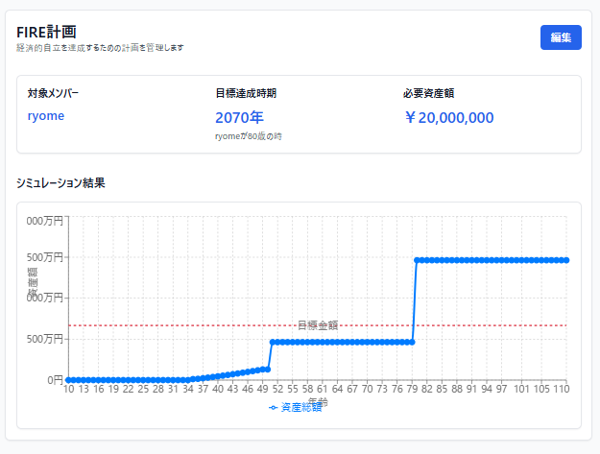Click the x-axis tick label 64
This screenshot has height=454, width=600.
[x=337, y=389]
